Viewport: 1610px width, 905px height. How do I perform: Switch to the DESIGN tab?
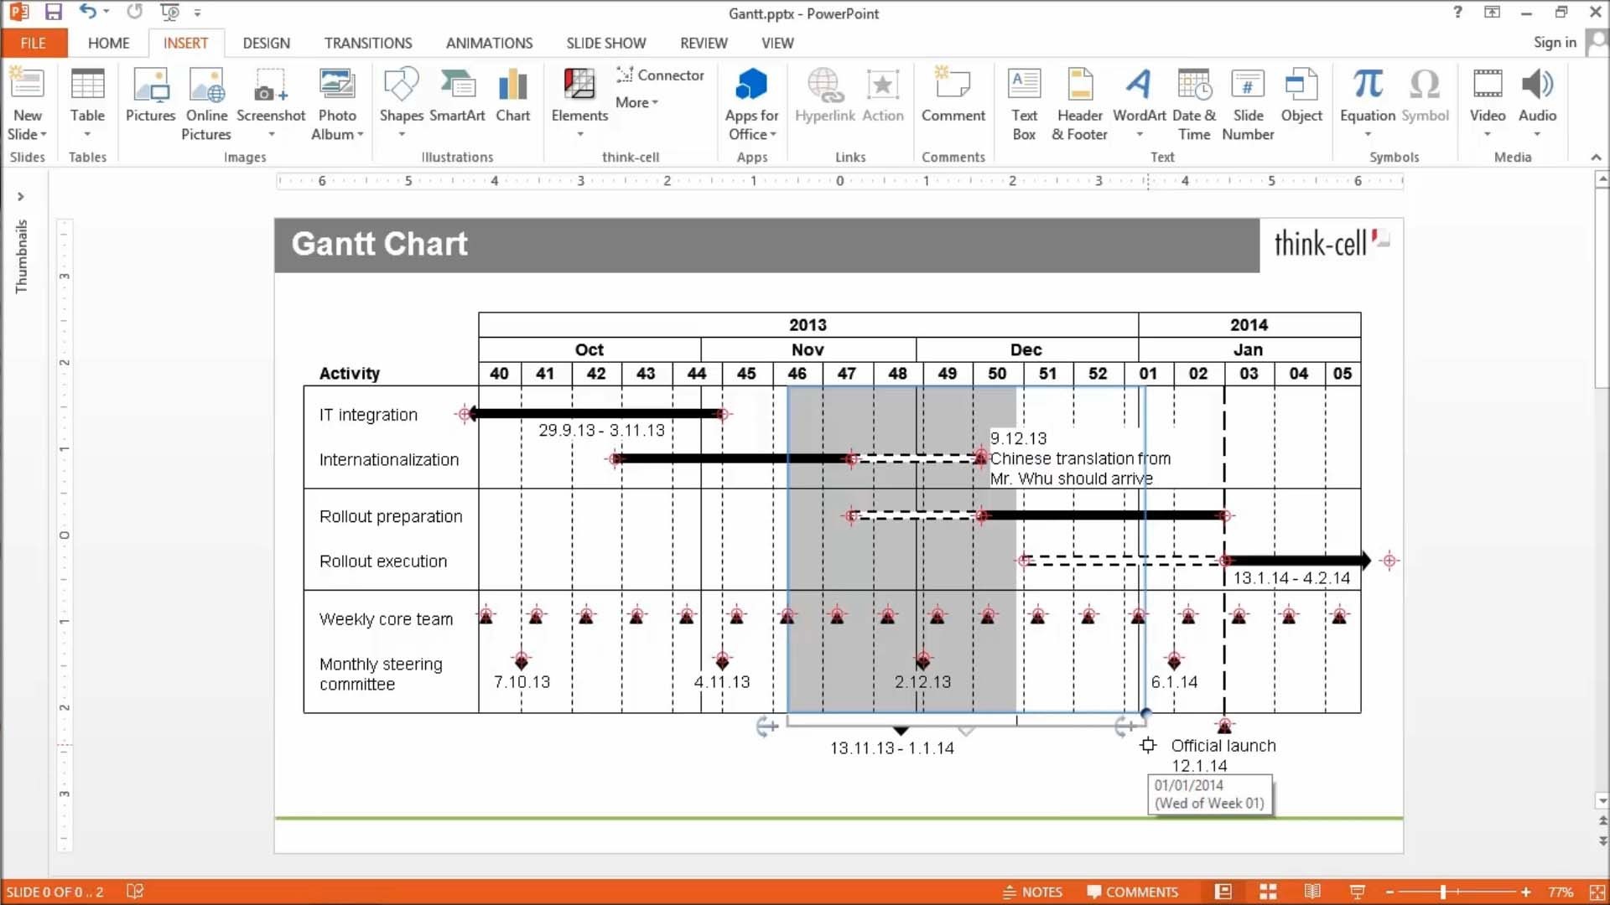(x=266, y=43)
